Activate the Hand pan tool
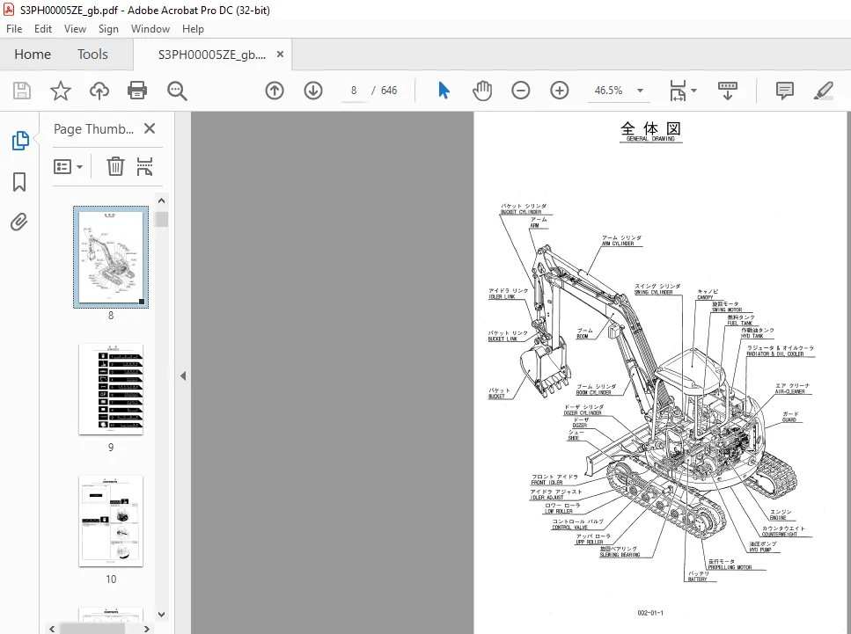The image size is (851, 634). tap(482, 91)
